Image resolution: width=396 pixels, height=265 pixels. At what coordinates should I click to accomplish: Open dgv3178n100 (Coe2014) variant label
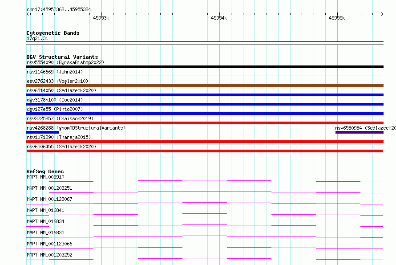(x=55, y=100)
